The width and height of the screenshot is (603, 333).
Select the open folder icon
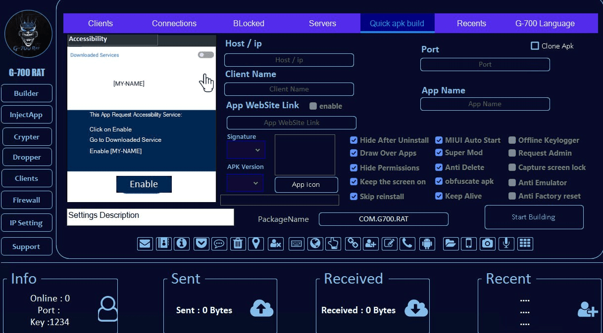click(451, 243)
